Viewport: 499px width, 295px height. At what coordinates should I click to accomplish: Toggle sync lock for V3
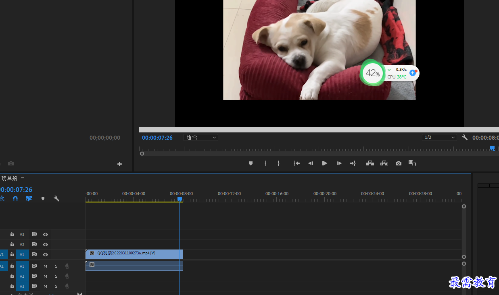tap(35, 234)
